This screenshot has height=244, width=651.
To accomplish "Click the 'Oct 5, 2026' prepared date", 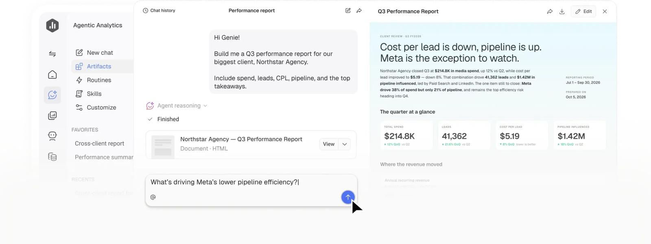I will pos(576,97).
